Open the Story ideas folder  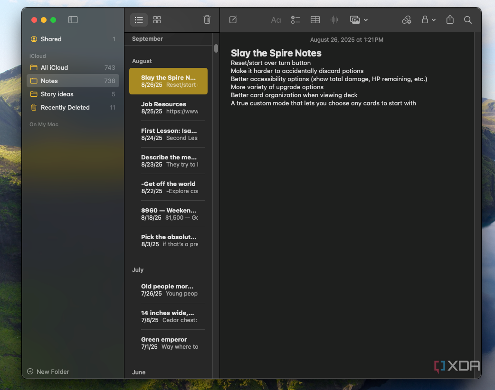pyautogui.click(x=73, y=94)
